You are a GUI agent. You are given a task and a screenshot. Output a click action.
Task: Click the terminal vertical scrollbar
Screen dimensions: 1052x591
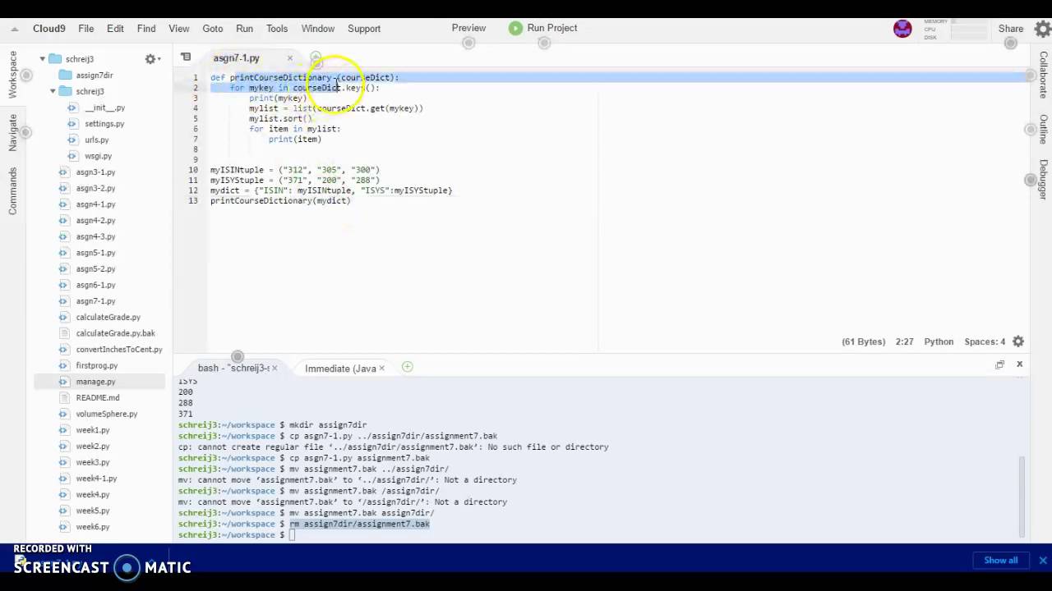tap(1022, 496)
